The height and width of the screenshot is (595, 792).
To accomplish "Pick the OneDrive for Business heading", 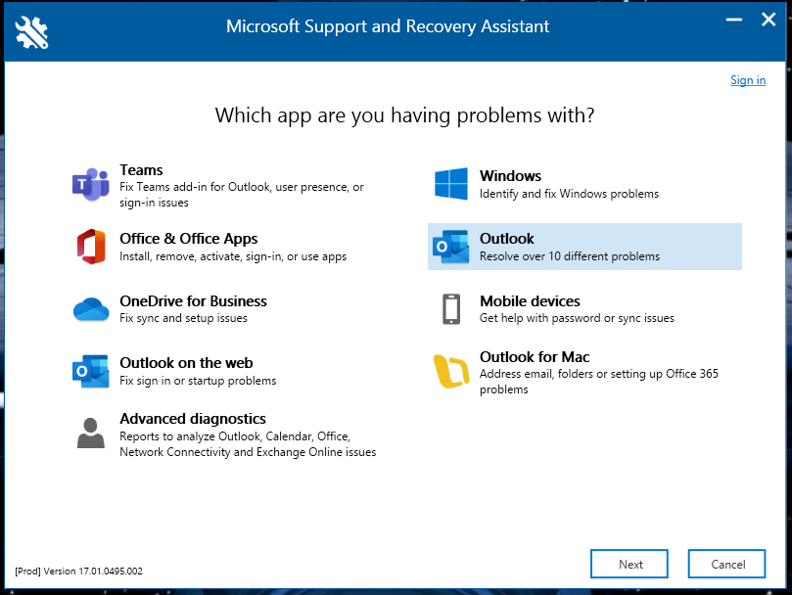I will pyautogui.click(x=193, y=301).
